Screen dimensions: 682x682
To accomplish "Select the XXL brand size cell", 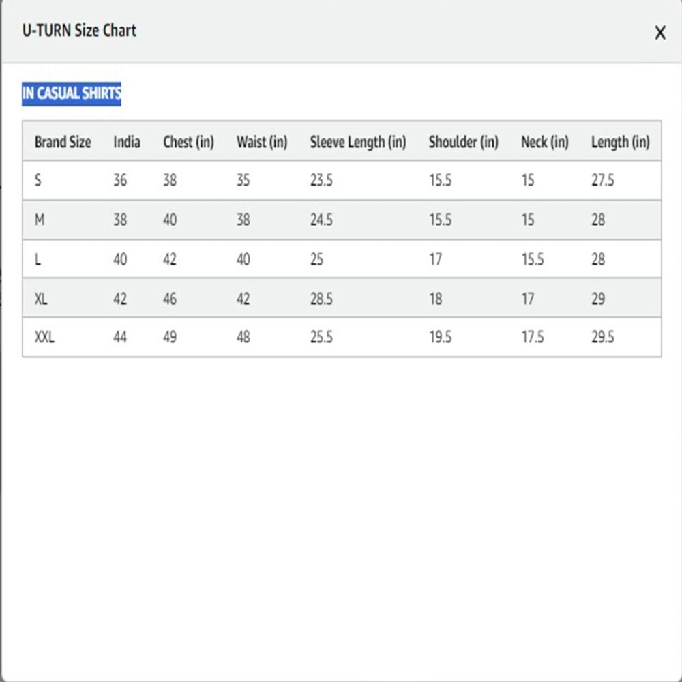I will (44, 337).
